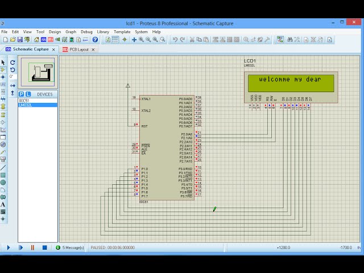Open the System menu

141,32
